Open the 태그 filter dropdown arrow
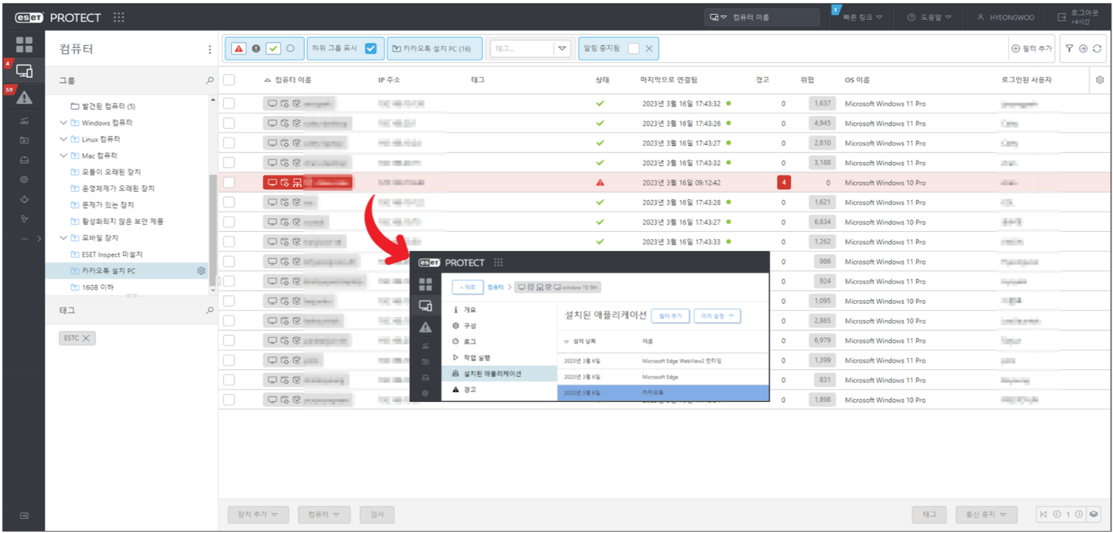Screen dimensions: 1113x533 click(x=562, y=49)
